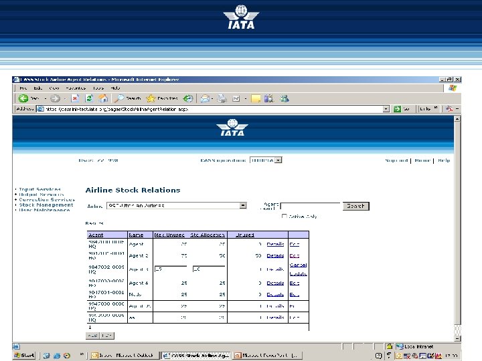Open the Tools menu

coord(98,88)
